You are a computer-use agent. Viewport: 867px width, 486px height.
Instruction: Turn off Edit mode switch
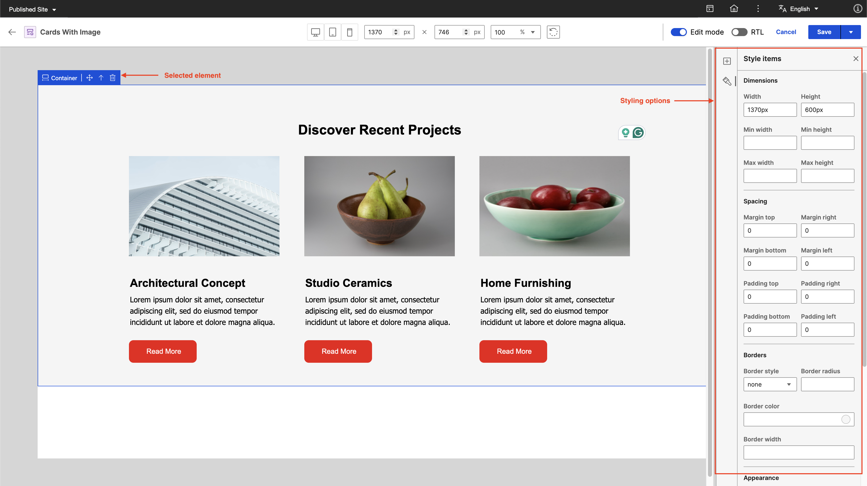point(679,32)
